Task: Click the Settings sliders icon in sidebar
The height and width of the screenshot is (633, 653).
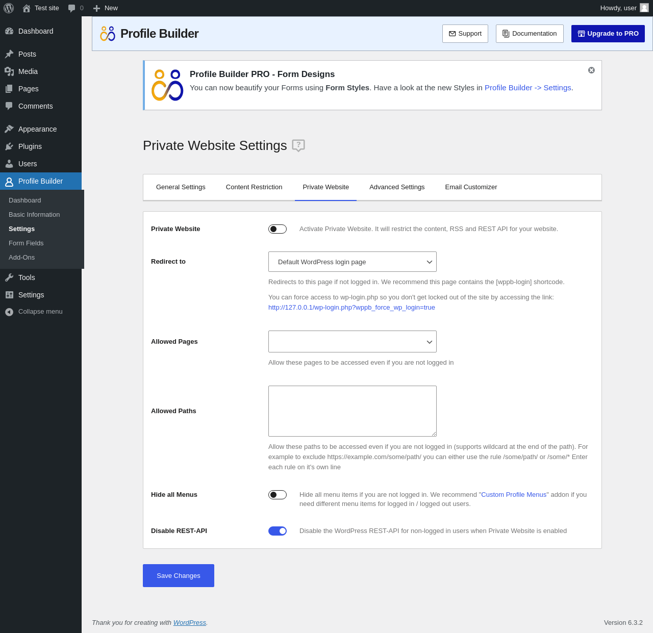Action: coord(9,295)
